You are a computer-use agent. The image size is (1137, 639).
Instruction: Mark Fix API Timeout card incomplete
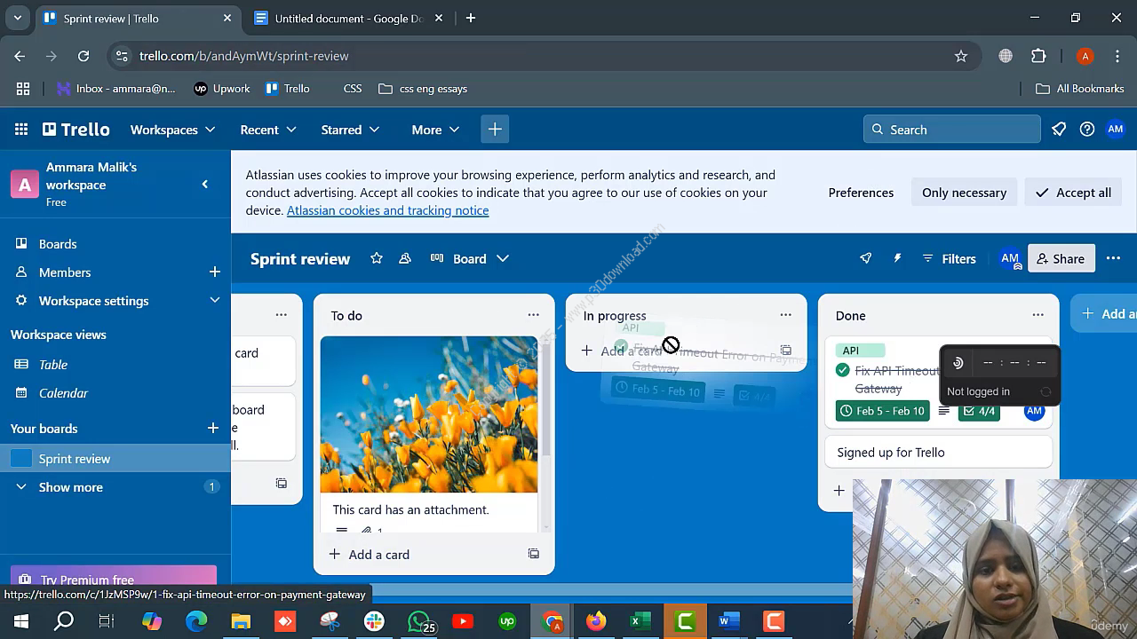(x=843, y=370)
